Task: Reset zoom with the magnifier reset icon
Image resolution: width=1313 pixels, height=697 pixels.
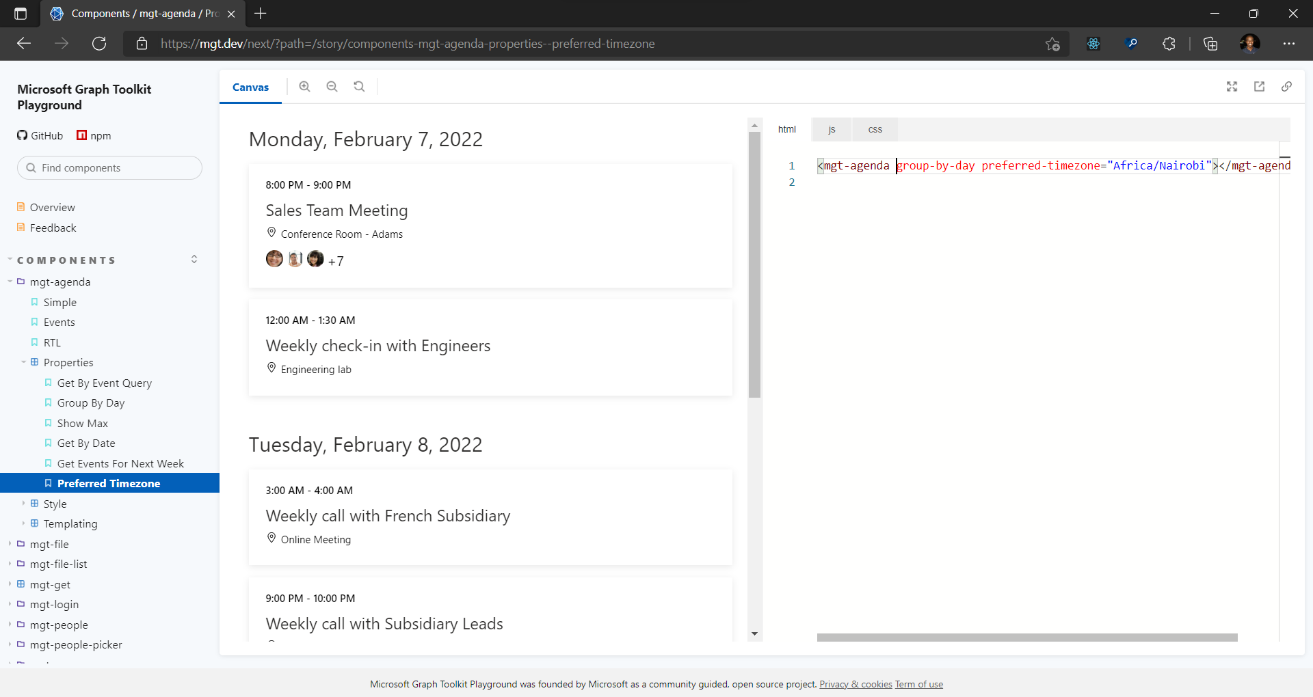Action: click(359, 87)
